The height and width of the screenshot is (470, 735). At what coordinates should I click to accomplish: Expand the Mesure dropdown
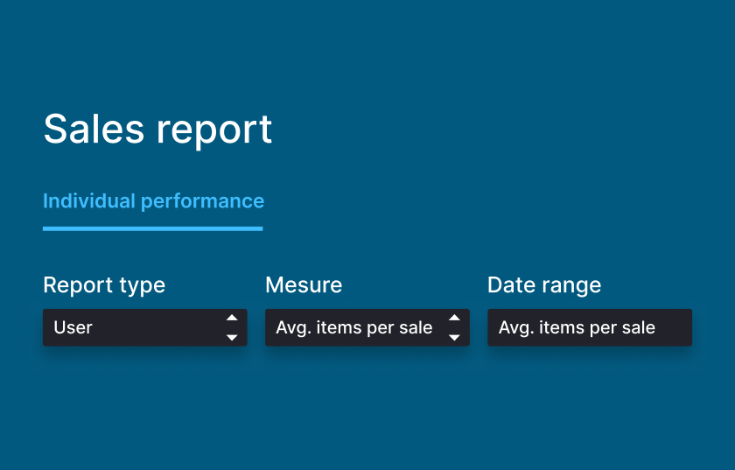pyautogui.click(x=367, y=327)
